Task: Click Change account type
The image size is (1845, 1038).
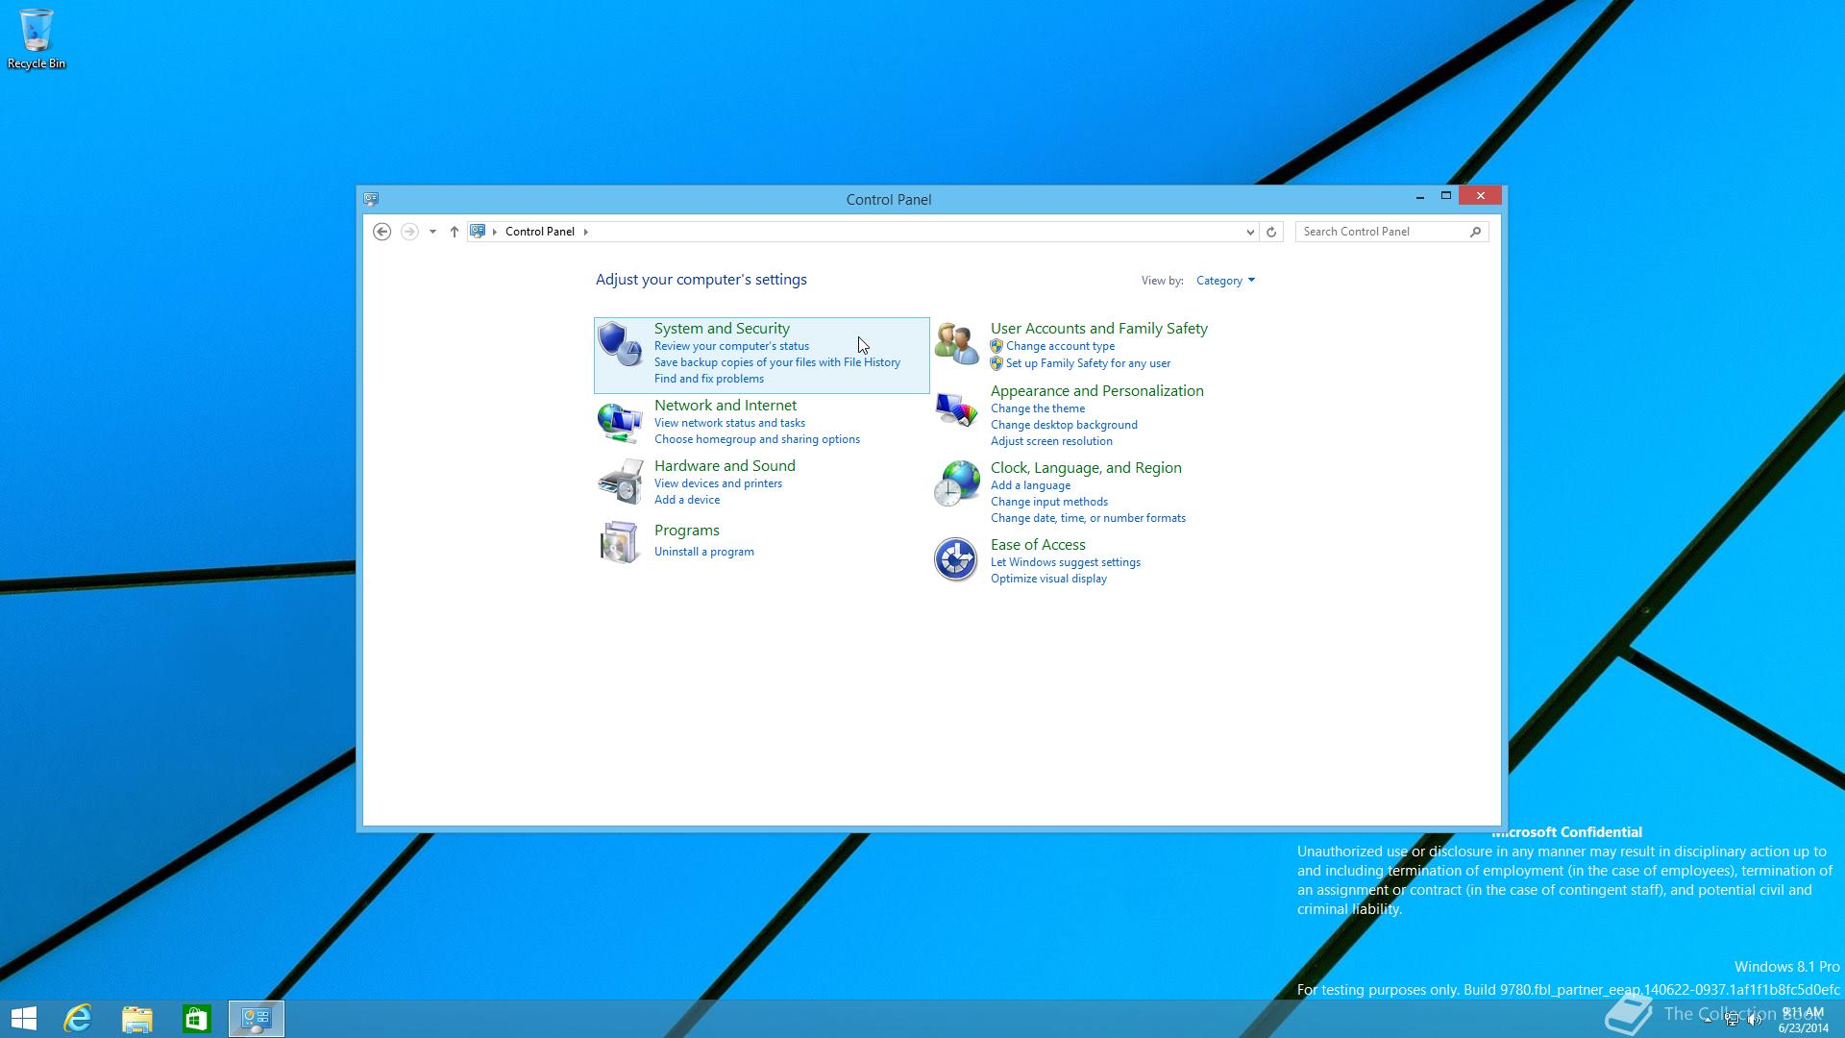Action: click(1060, 346)
